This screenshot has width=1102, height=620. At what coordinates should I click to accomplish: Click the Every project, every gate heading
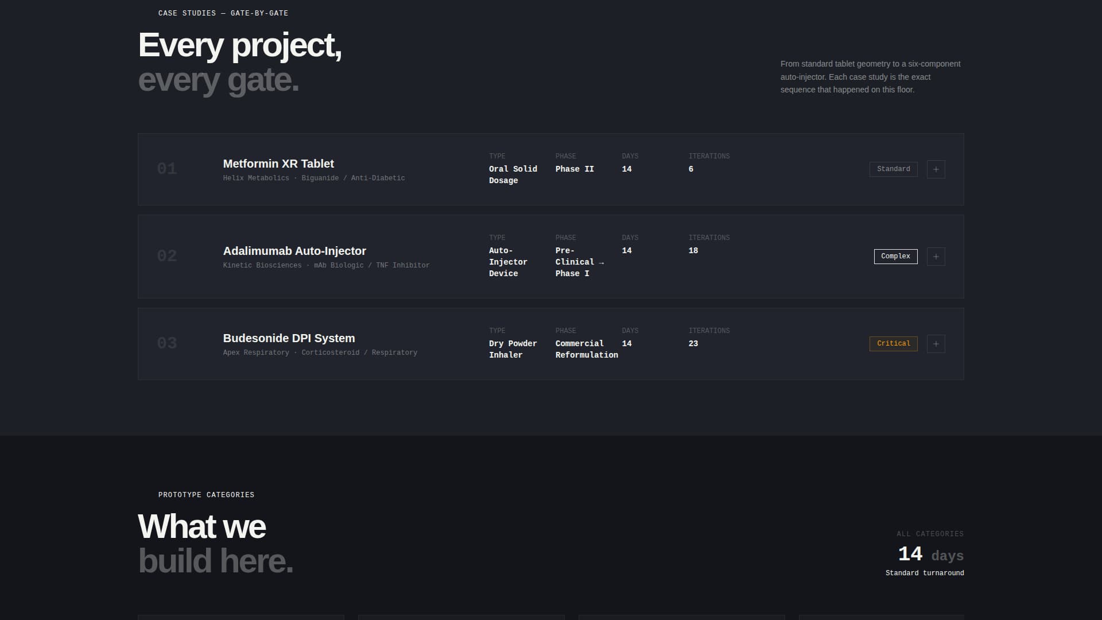(x=240, y=62)
